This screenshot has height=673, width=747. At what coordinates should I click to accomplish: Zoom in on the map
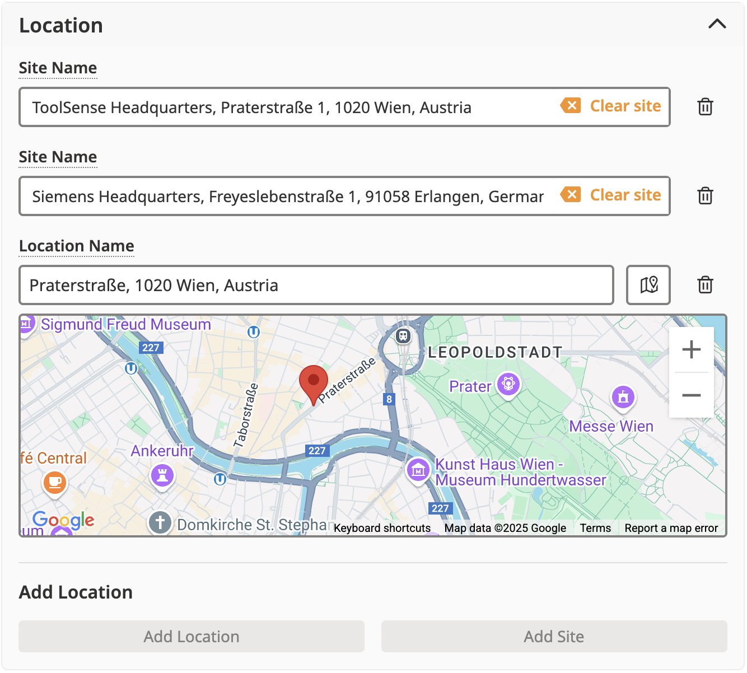click(x=692, y=349)
